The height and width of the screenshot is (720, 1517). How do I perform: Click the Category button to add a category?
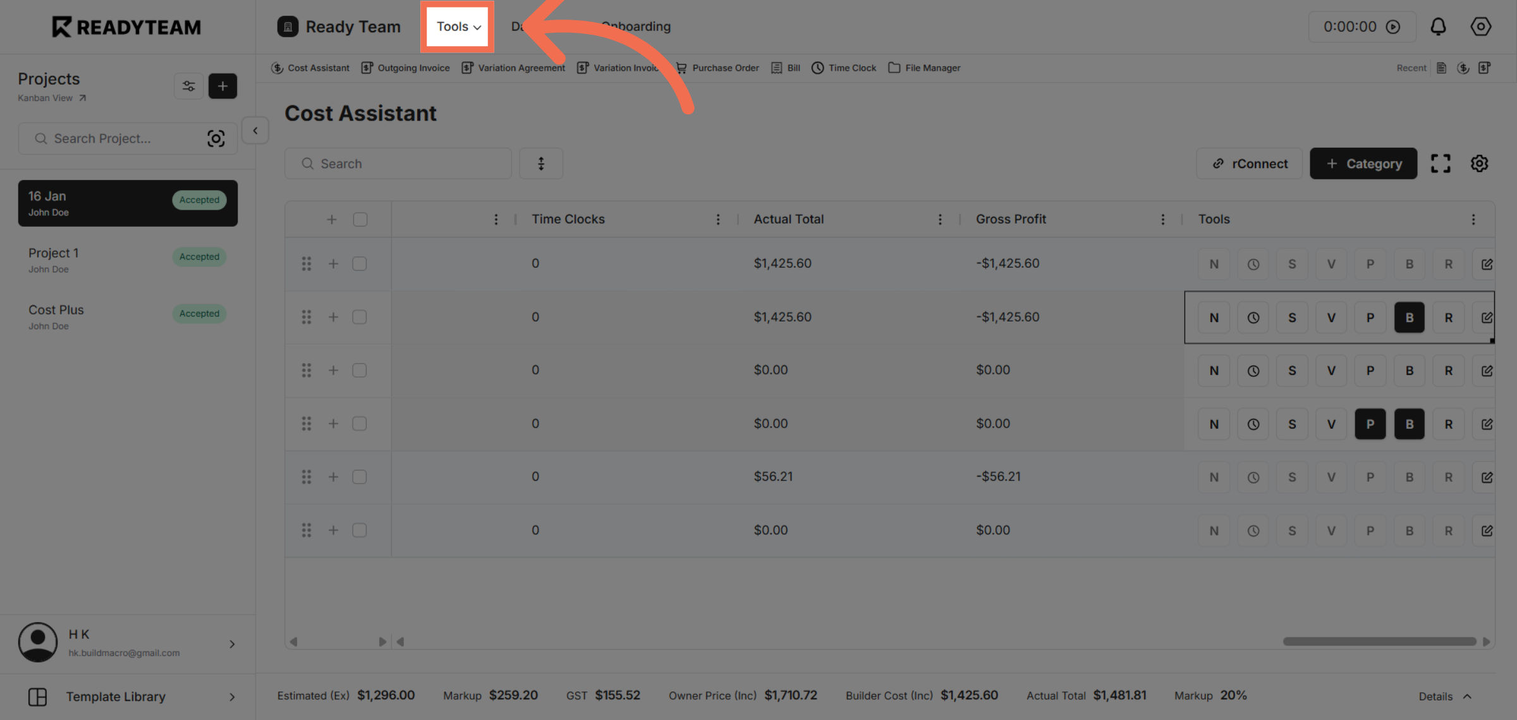[x=1363, y=163]
